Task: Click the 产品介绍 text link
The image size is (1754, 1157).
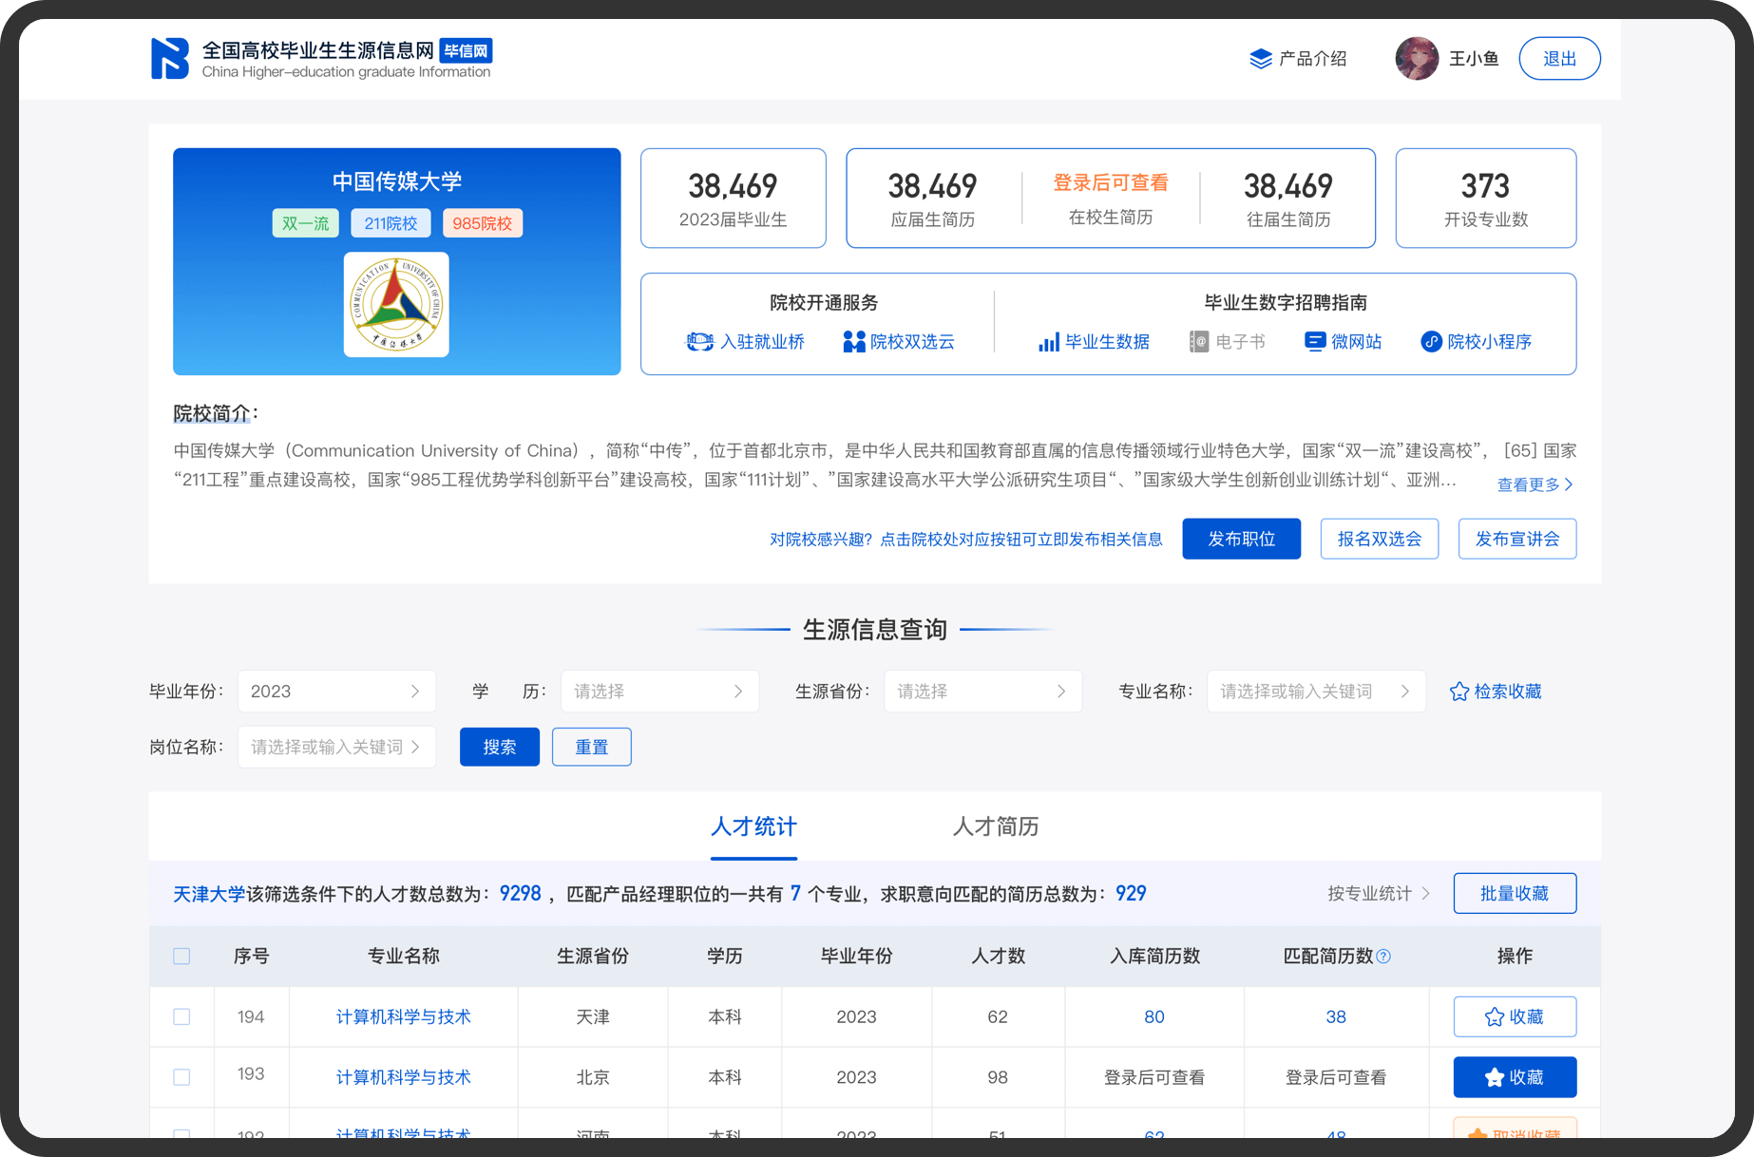Action: (1312, 59)
